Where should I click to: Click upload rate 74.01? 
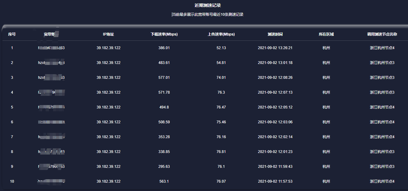[221, 78]
